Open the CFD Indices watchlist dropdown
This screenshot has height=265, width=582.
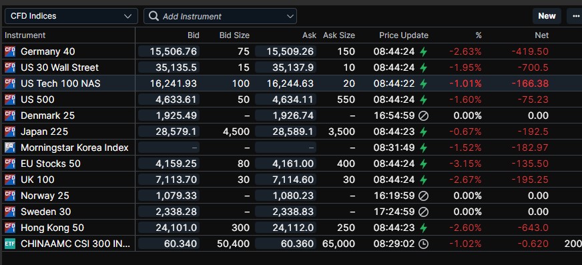point(71,16)
